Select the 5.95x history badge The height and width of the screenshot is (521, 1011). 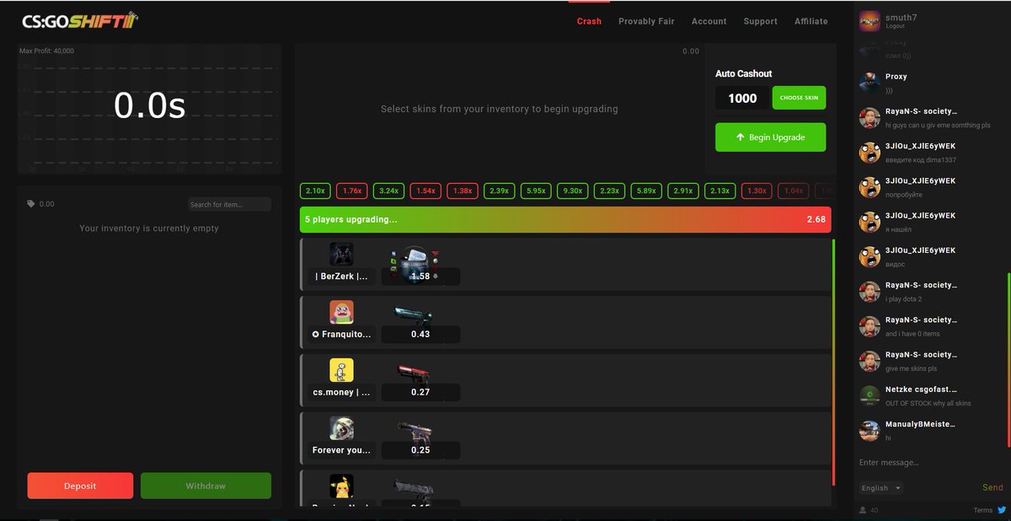click(x=536, y=191)
